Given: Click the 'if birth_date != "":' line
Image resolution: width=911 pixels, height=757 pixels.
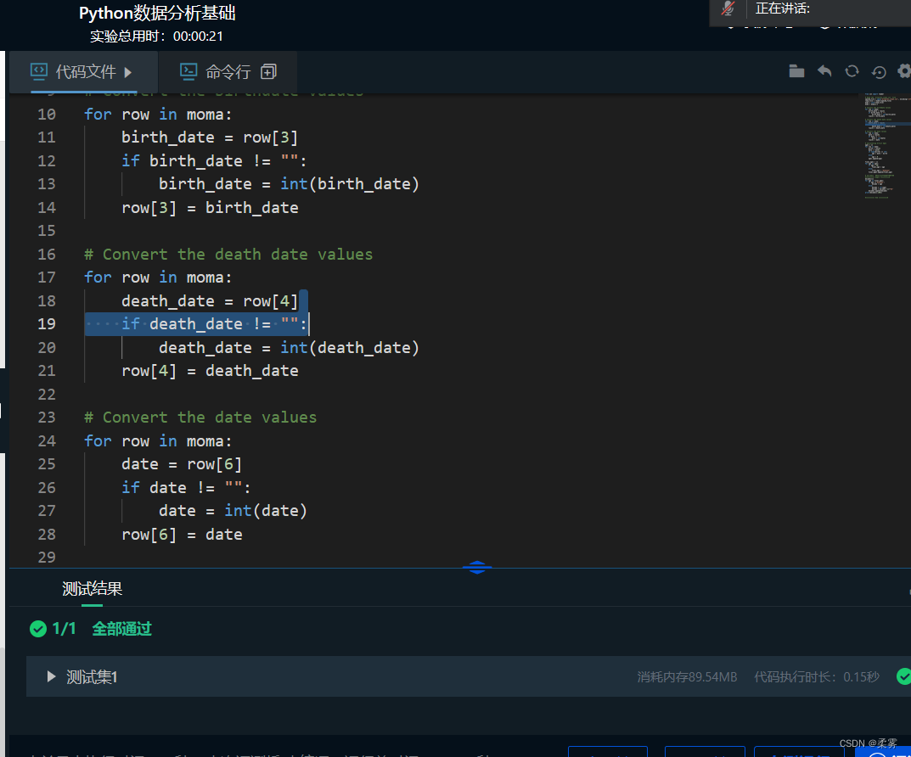Looking at the screenshot, I should click(x=214, y=160).
